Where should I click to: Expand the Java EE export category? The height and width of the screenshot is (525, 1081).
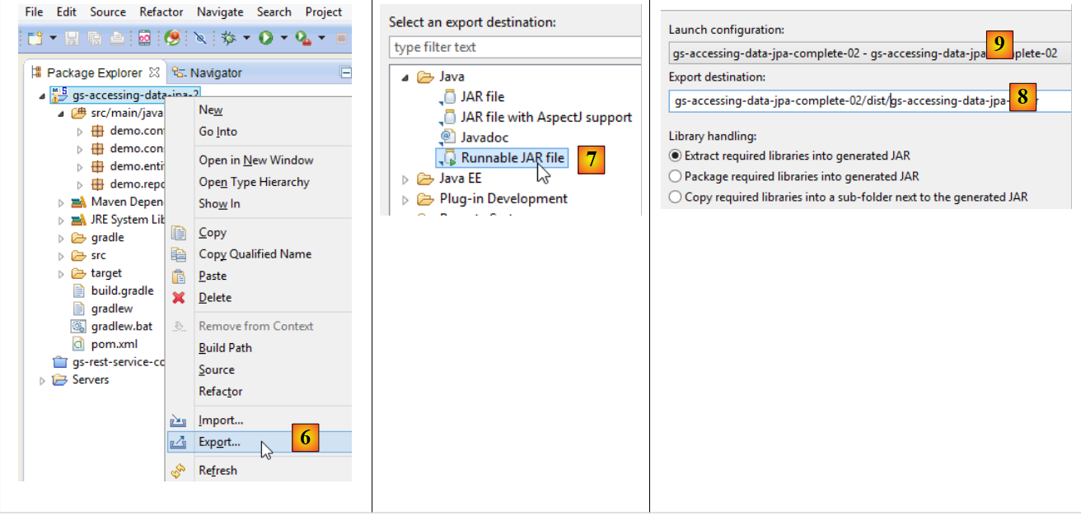(x=405, y=179)
